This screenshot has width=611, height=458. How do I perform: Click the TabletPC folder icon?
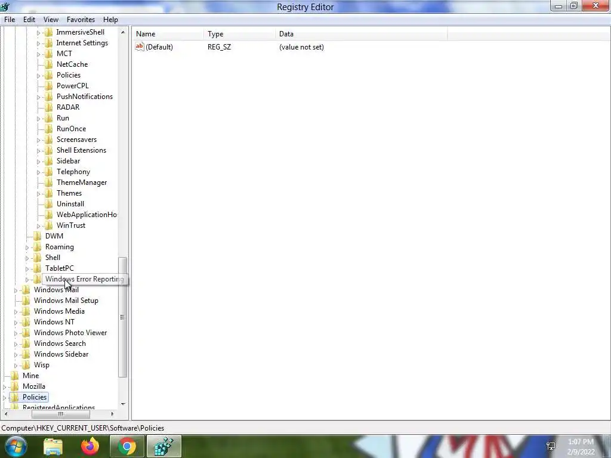click(x=38, y=268)
